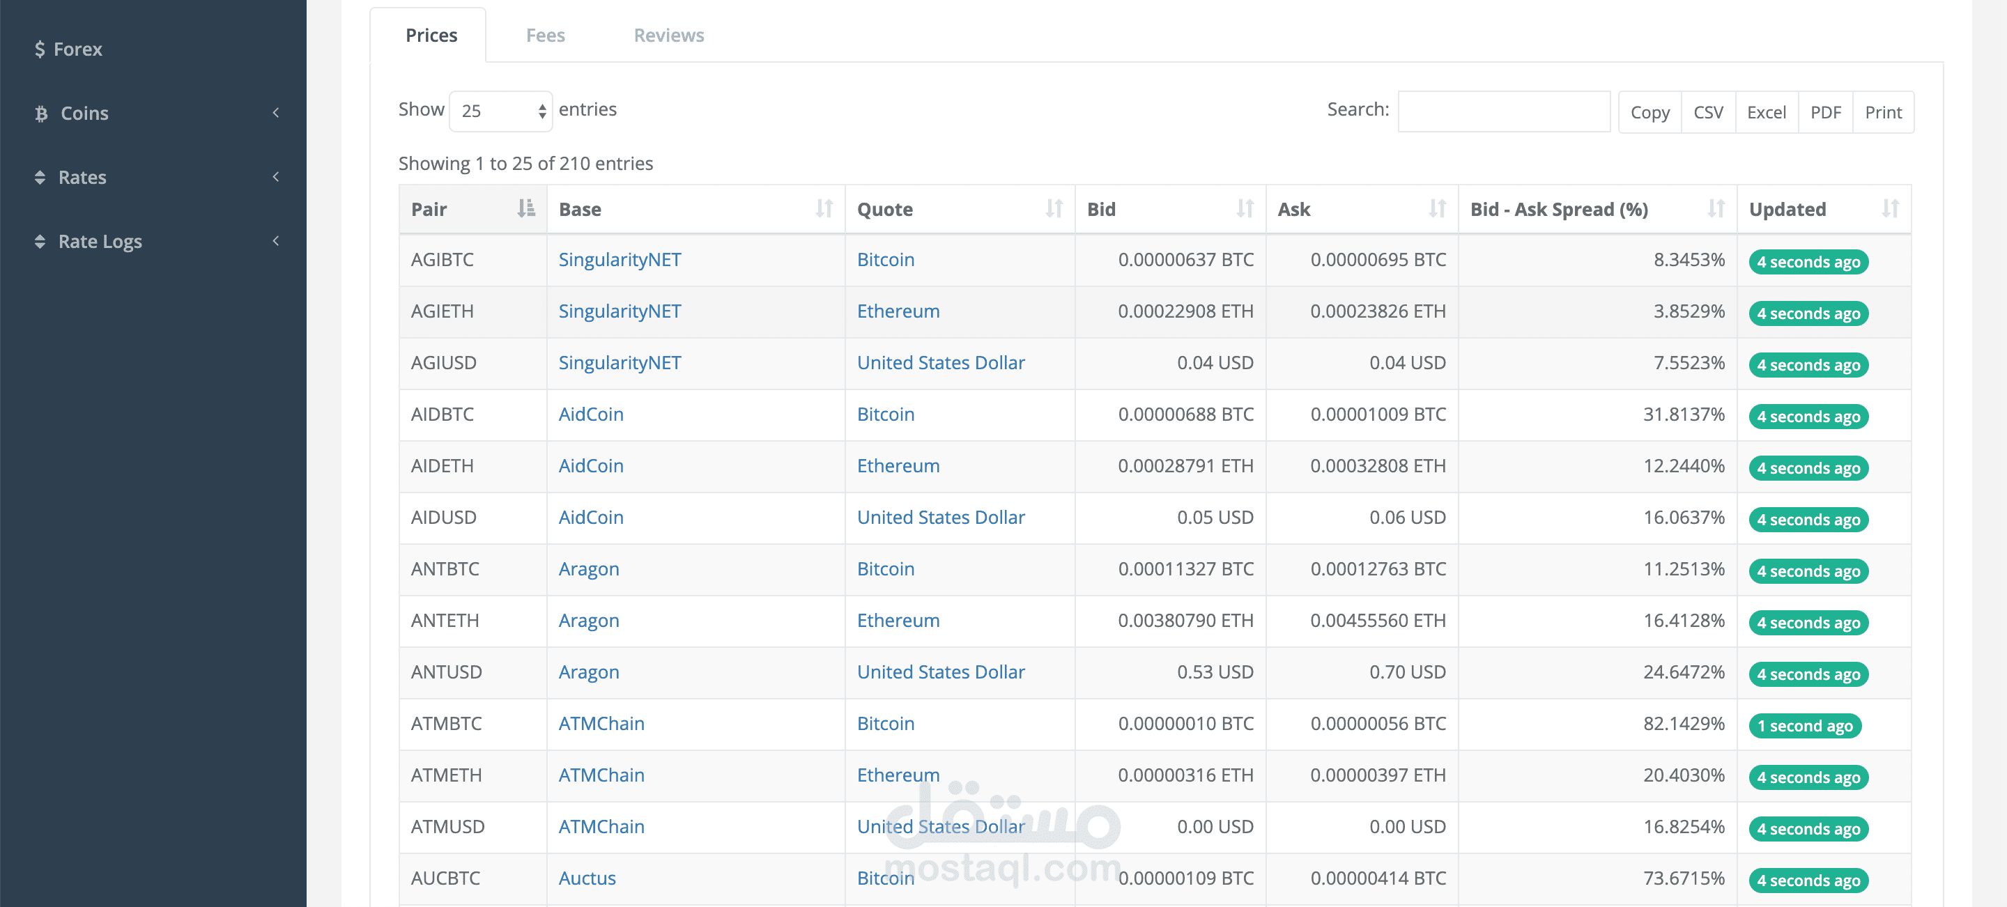Click the Search input field

click(x=1503, y=111)
